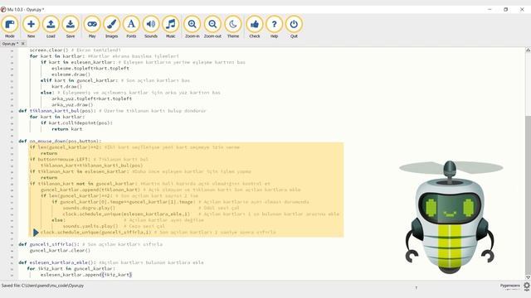Click on def tiklanan_karti_bul line
Image resolution: width=531 pixels, height=298 pixels.
pyautogui.click(x=112, y=110)
